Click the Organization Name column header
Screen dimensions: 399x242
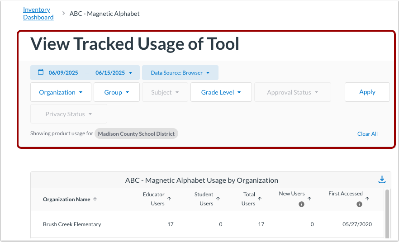tap(66, 199)
